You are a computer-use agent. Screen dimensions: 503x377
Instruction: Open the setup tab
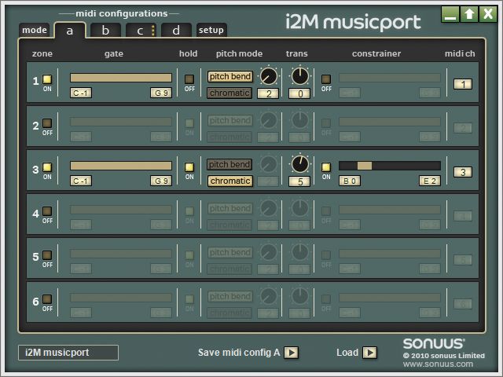tap(211, 30)
